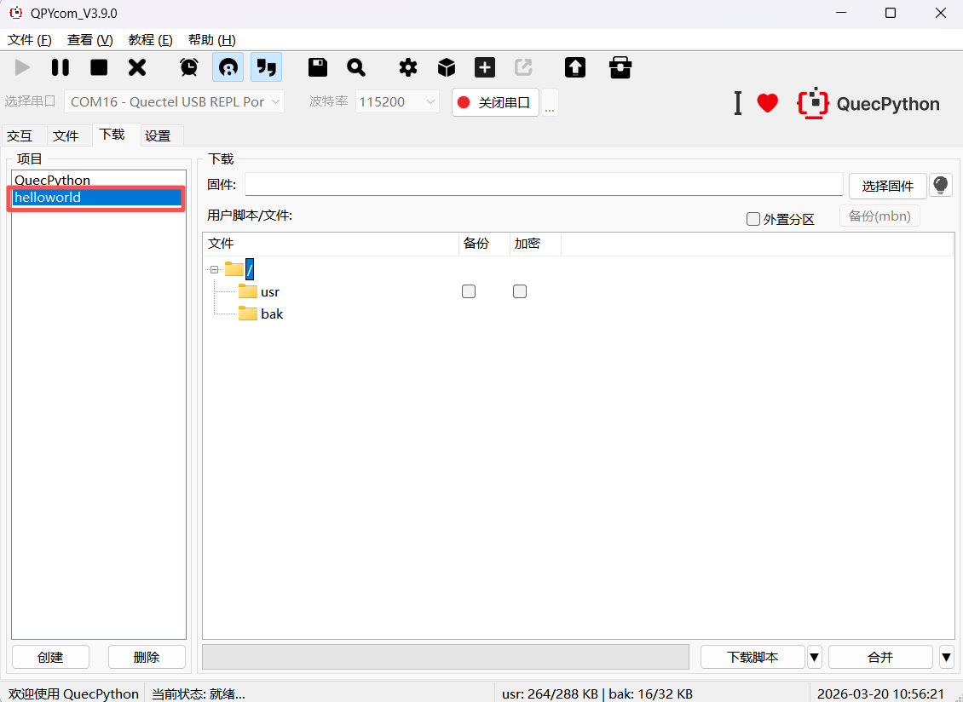The height and width of the screenshot is (702, 963).
Task: Switch to the 交互 tab
Action: pos(20,135)
